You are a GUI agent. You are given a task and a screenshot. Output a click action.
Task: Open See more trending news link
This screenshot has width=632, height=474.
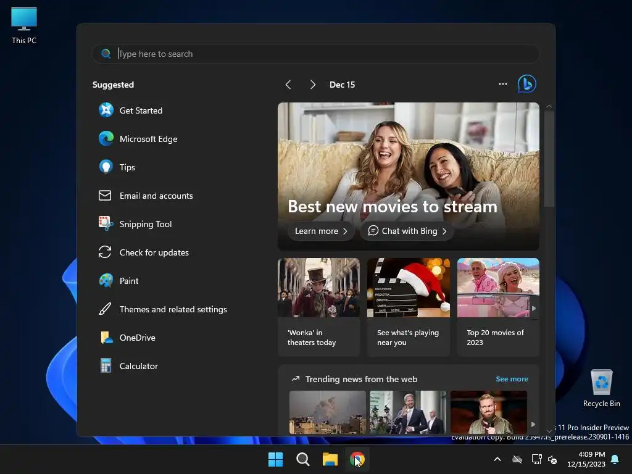pos(512,379)
